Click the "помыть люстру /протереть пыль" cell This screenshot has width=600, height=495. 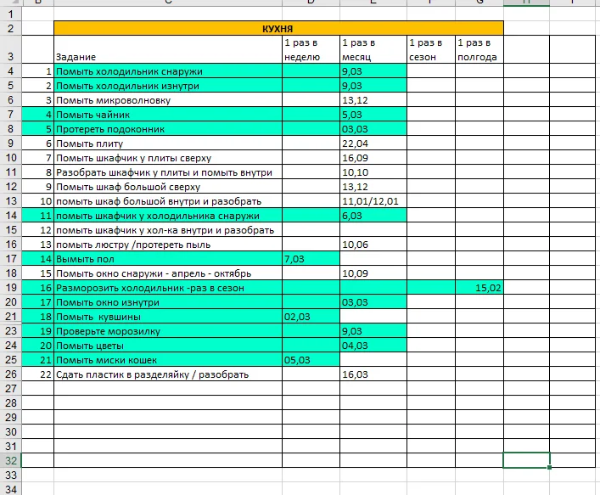(168, 245)
